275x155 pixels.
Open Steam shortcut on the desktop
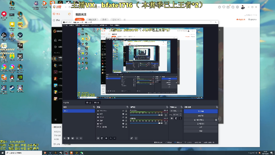pyautogui.click(x=12, y=89)
